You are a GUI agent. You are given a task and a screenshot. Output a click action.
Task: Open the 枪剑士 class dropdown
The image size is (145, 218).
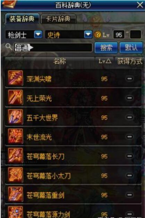[38, 34]
